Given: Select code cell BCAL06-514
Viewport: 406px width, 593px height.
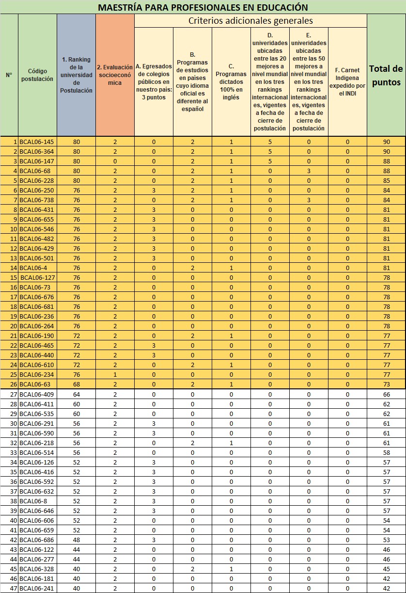Looking at the screenshot, I should point(37,452).
